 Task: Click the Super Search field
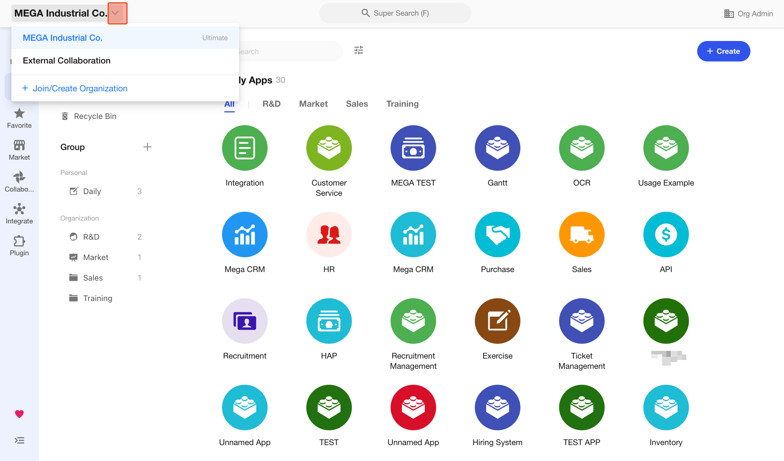tap(395, 13)
